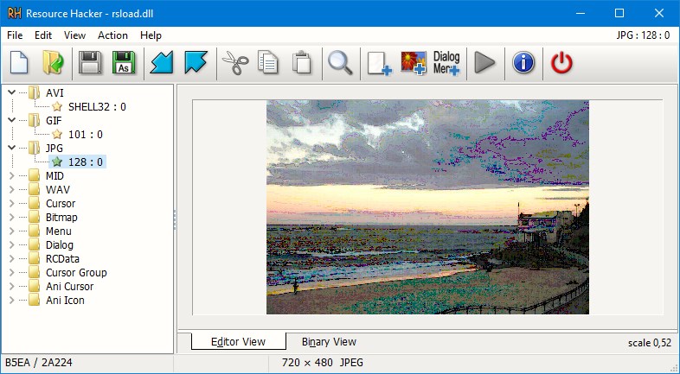Expand the MID tree node
This screenshot has height=374, width=680.
[x=12, y=175]
